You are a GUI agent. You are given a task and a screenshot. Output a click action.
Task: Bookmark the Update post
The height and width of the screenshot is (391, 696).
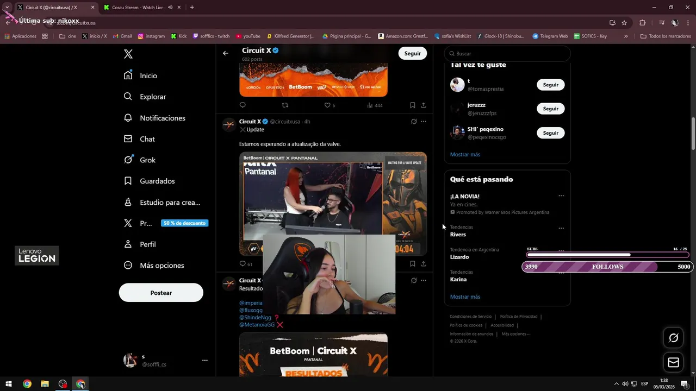[x=413, y=264]
